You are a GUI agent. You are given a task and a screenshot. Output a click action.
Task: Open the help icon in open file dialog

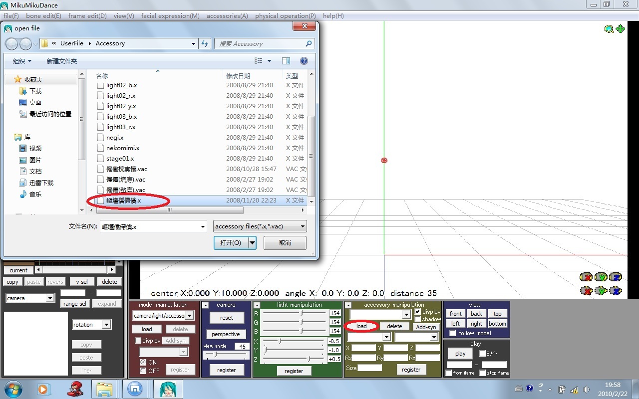tap(304, 61)
